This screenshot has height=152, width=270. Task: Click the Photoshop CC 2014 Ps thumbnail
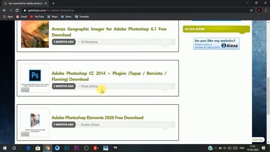pos(35,78)
